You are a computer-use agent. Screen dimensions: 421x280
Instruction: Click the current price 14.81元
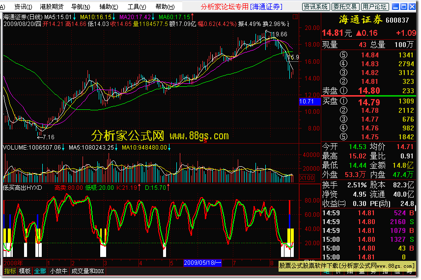point(337,33)
